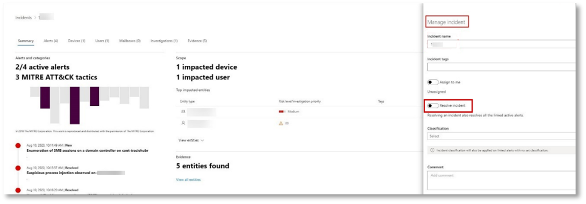Enable the Resolve incident toggle
586x204 pixels.
pos(433,106)
